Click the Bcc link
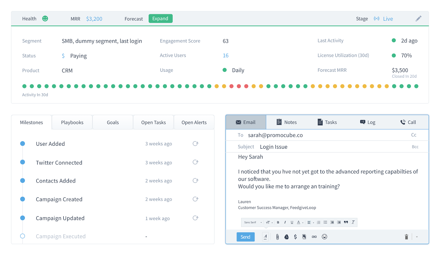 click(415, 147)
